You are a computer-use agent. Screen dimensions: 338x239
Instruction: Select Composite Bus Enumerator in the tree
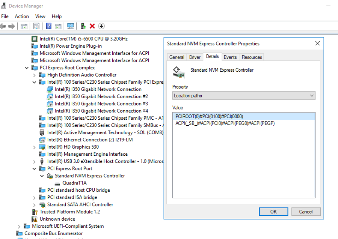point(53,233)
